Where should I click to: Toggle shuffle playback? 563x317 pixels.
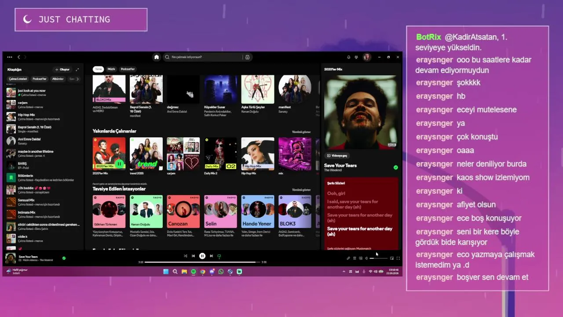[185, 256]
